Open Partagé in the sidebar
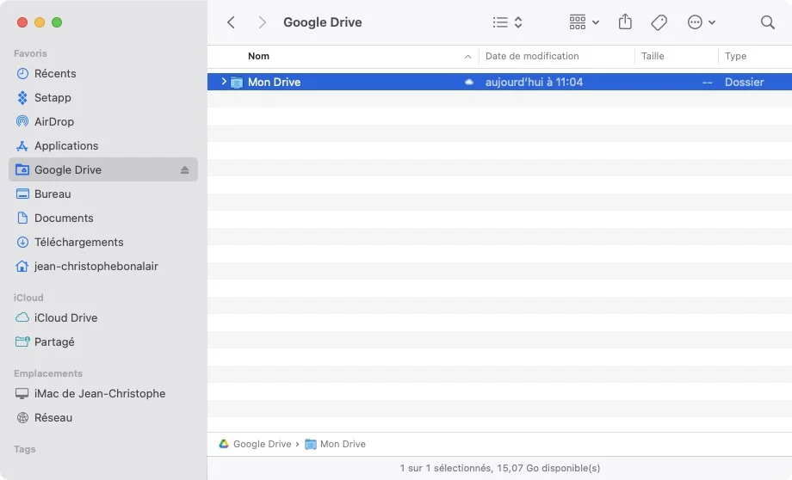Screen dimensions: 792x480 [103, 342]
